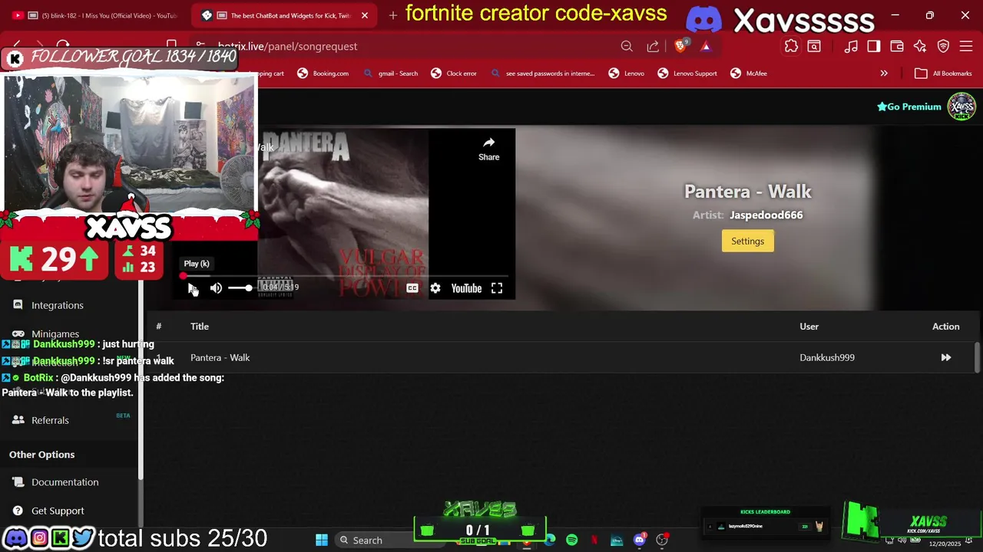Viewport: 983px width, 552px height.
Task: Toggle the browser sidebar panel
Action: [x=874, y=47]
